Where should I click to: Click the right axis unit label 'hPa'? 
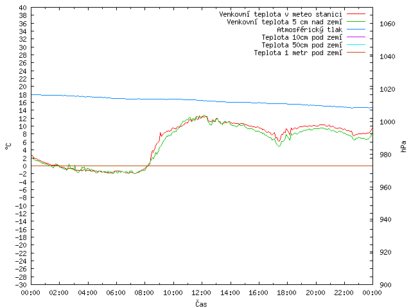pyautogui.click(x=403, y=147)
